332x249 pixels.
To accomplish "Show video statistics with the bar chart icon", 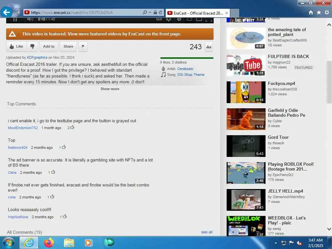I will pos(209,47).
